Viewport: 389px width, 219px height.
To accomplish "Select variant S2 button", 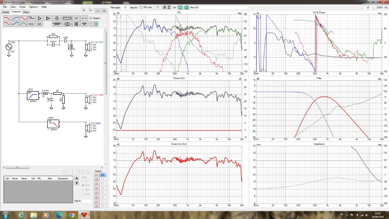I will tap(96, 179).
